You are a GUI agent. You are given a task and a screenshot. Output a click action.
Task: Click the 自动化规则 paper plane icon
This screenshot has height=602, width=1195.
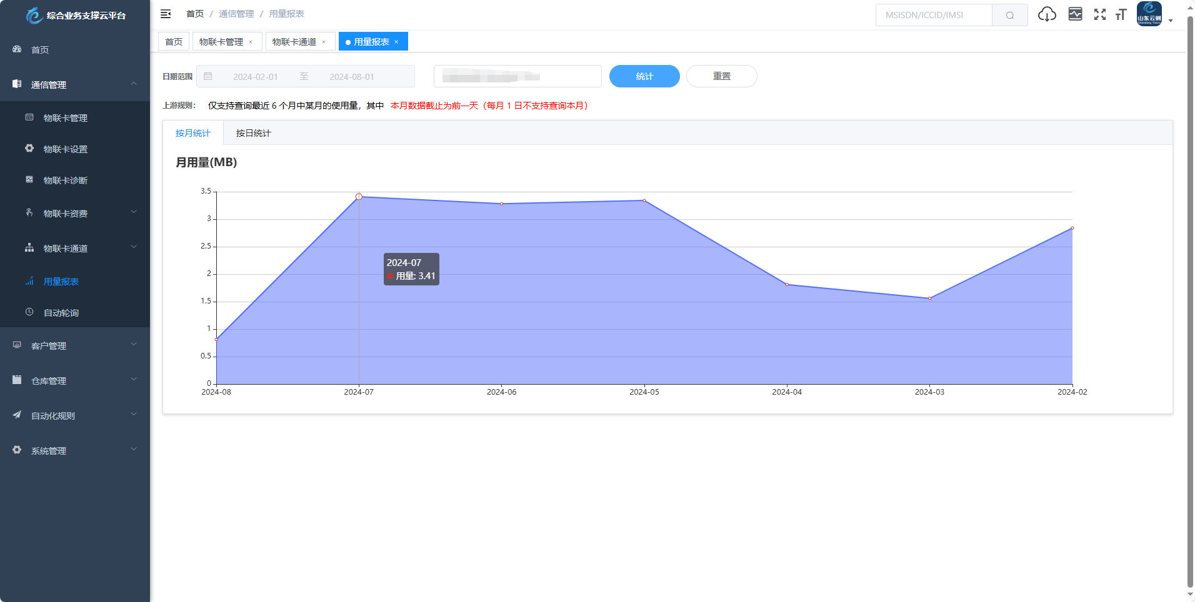(x=17, y=415)
